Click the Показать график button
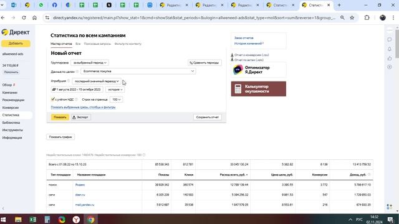 coord(60,137)
